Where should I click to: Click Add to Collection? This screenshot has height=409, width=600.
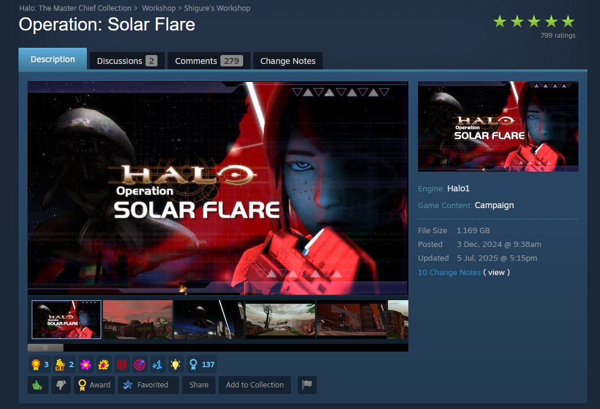254,385
